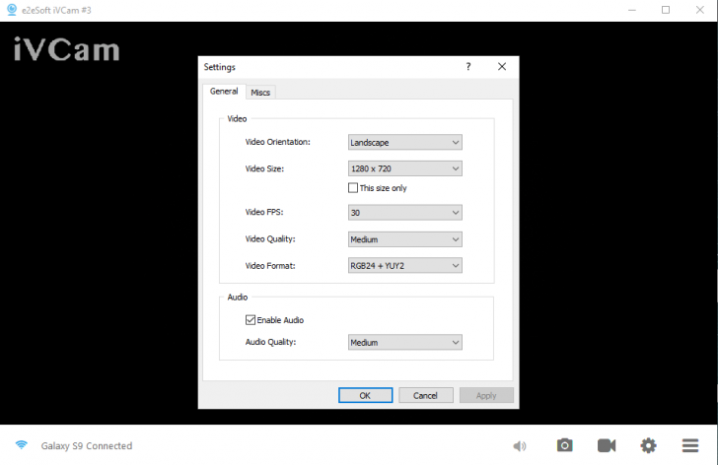Take a snapshot with the camera icon
Image resolution: width=718 pixels, height=465 pixels.
click(x=564, y=445)
